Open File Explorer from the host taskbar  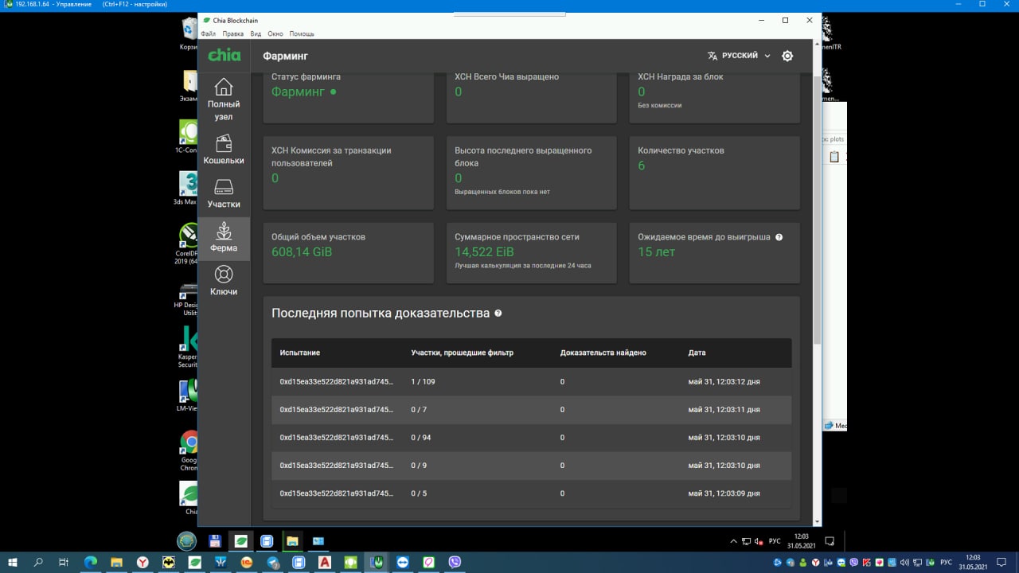[x=116, y=562]
